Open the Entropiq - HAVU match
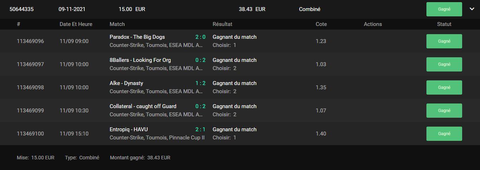This screenshot has height=170, width=480. point(129,129)
